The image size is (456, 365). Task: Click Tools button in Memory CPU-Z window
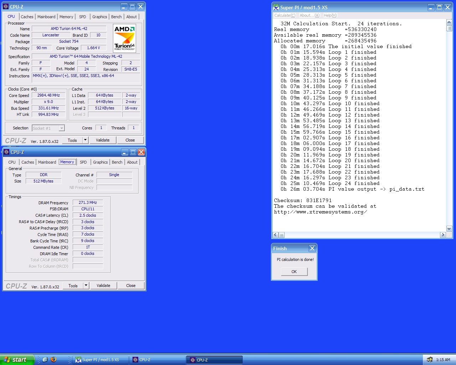(x=73, y=286)
